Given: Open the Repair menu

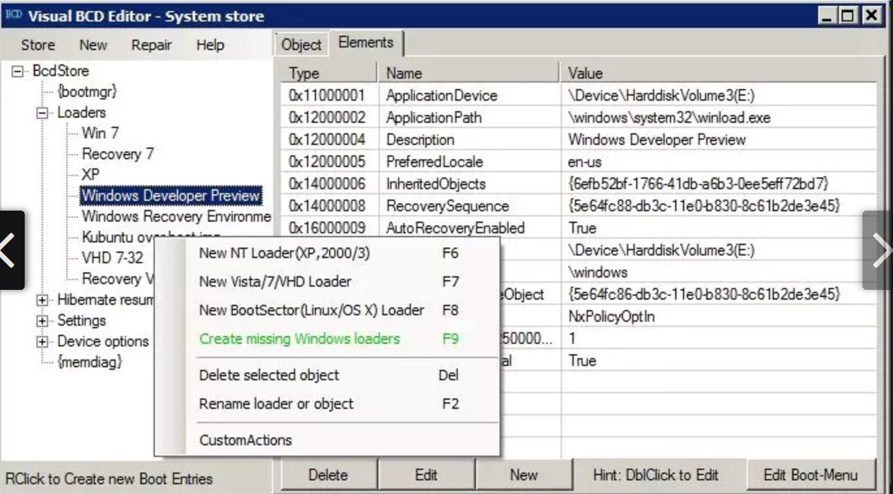Looking at the screenshot, I should (x=152, y=45).
